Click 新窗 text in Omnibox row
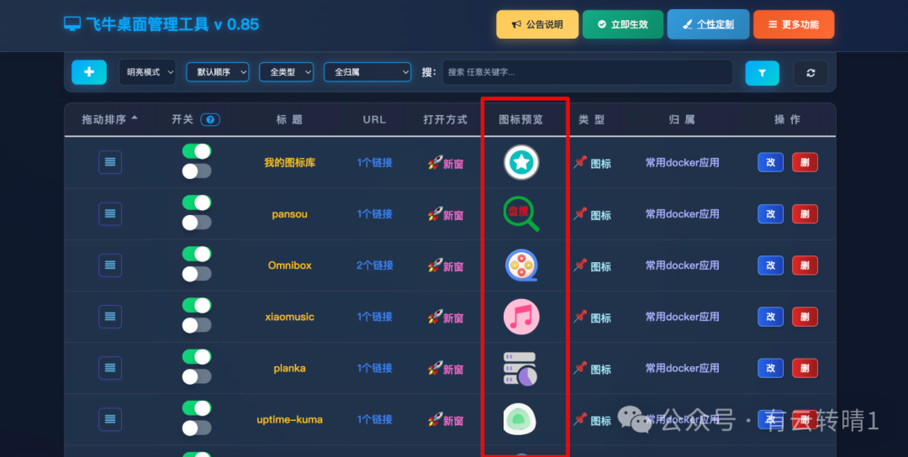 (453, 266)
